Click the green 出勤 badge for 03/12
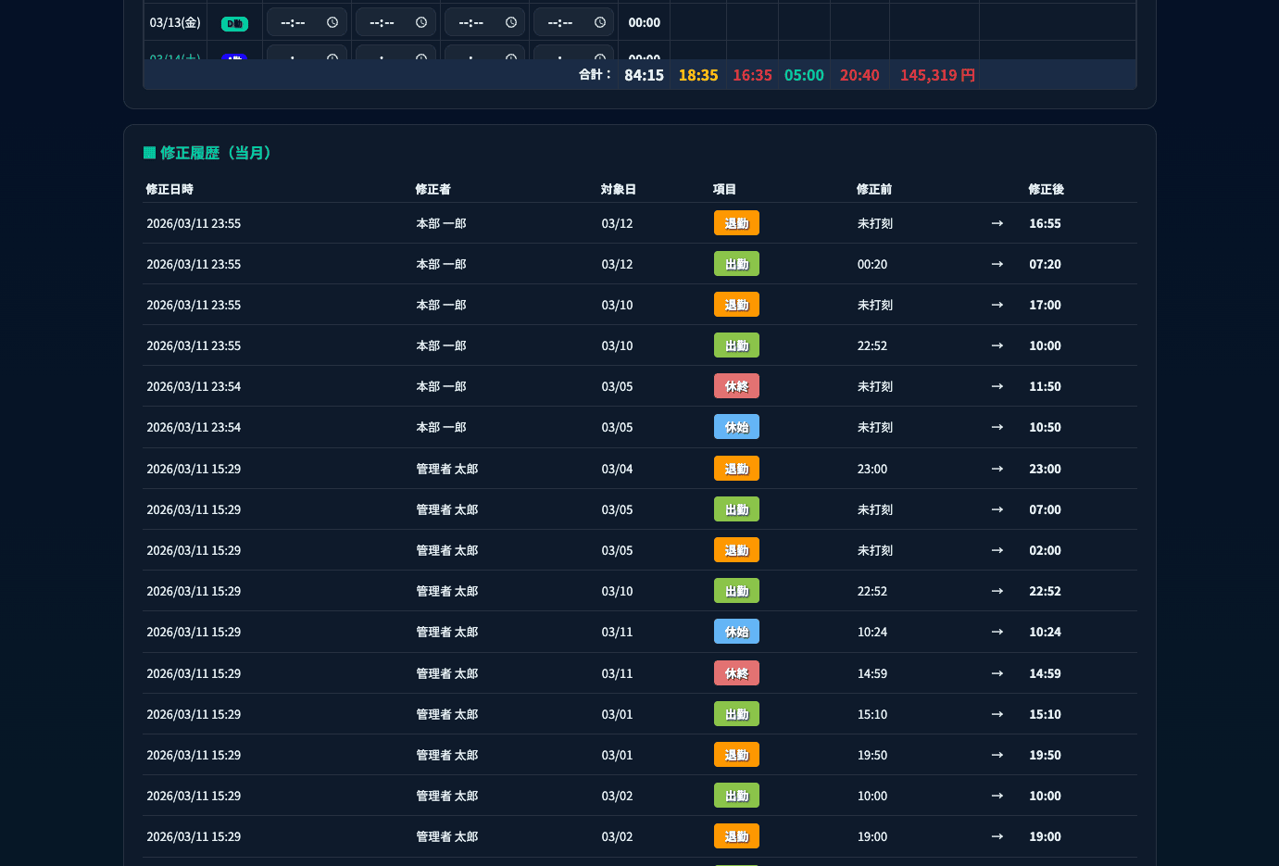This screenshot has height=866, width=1279. point(736,264)
